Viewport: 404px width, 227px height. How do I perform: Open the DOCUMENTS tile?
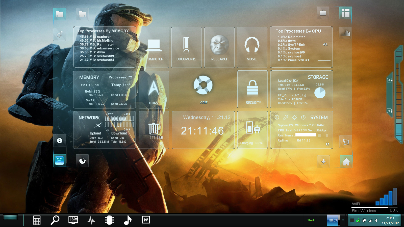click(x=187, y=47)
